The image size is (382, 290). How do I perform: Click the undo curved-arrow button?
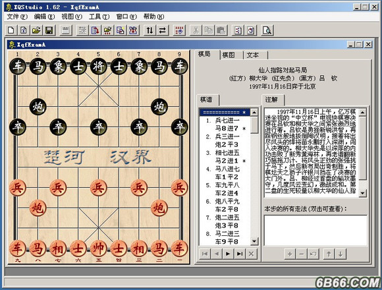tap(313, 254)
